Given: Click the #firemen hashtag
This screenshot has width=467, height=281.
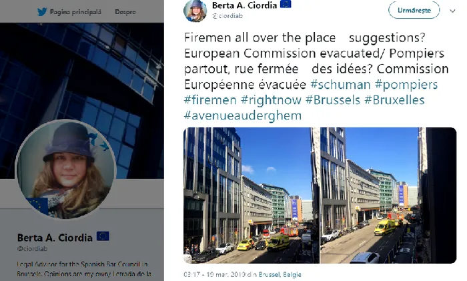Looking at the screenshot, I should pos(210,100).
